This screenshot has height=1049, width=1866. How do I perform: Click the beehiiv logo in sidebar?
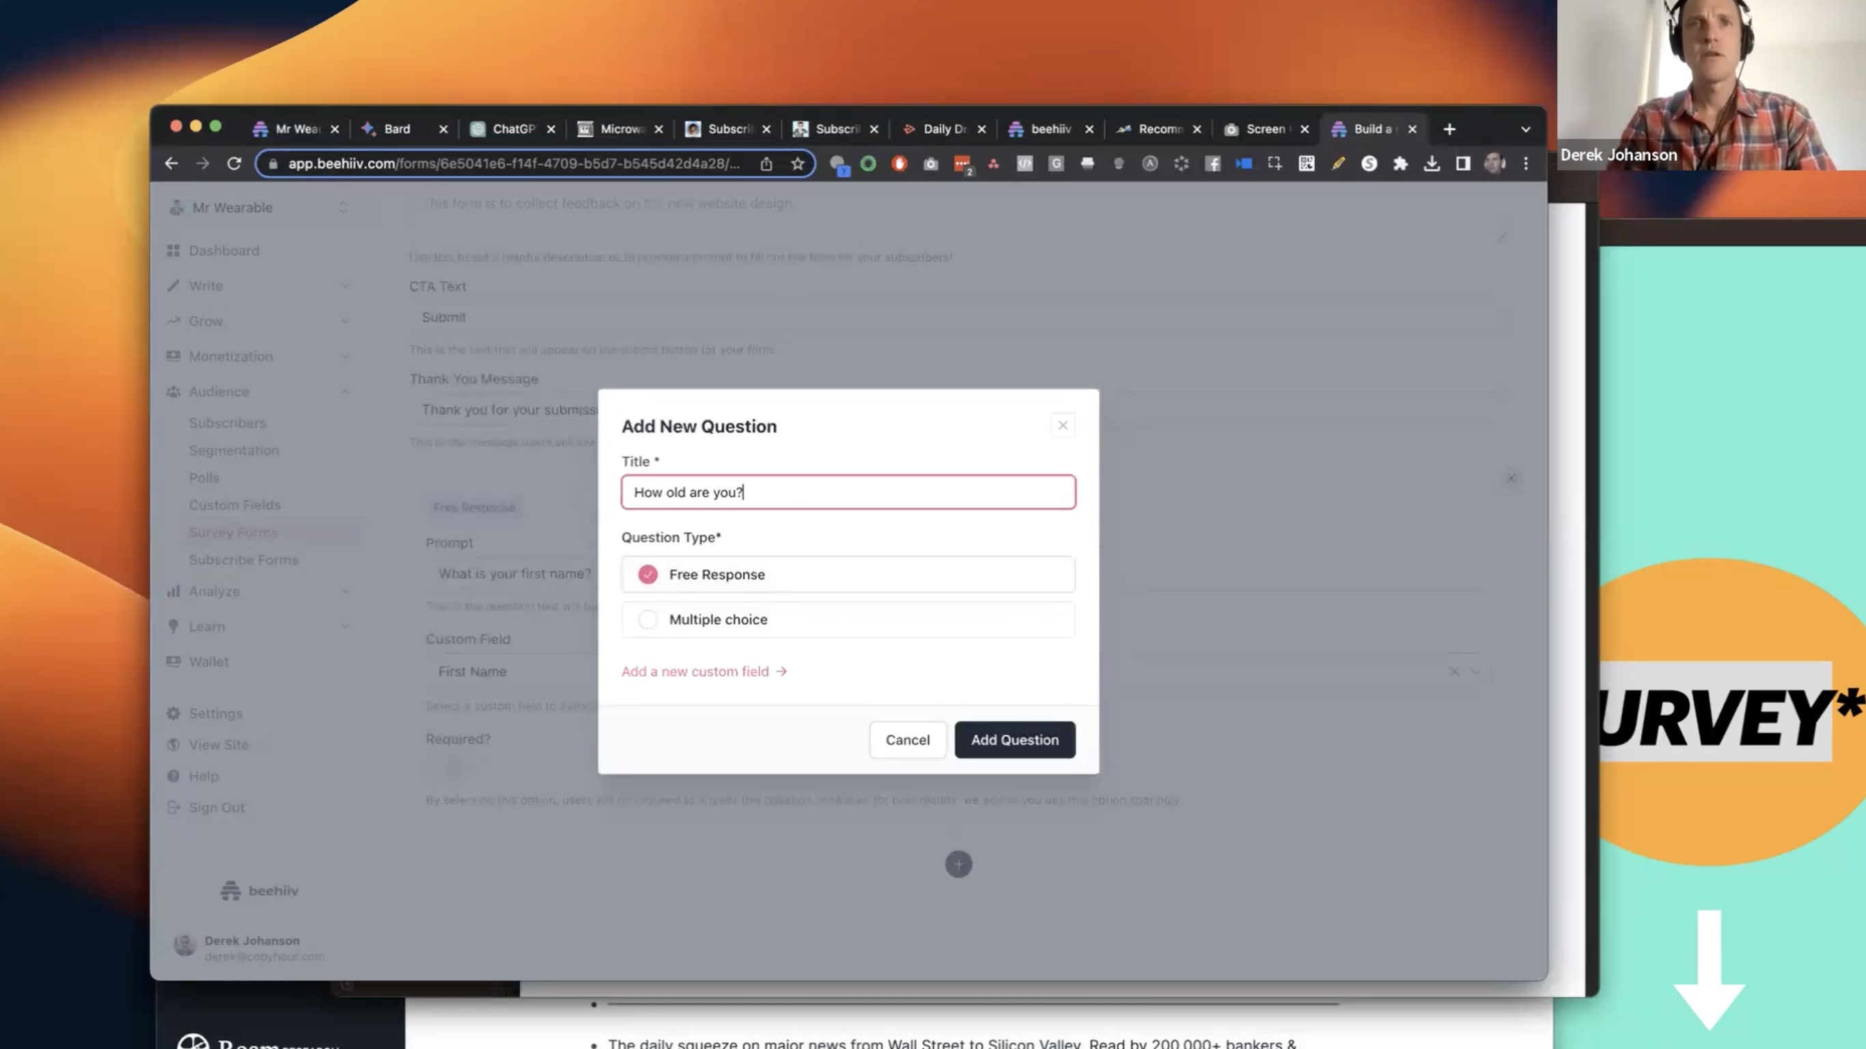(x=259, y=891)
